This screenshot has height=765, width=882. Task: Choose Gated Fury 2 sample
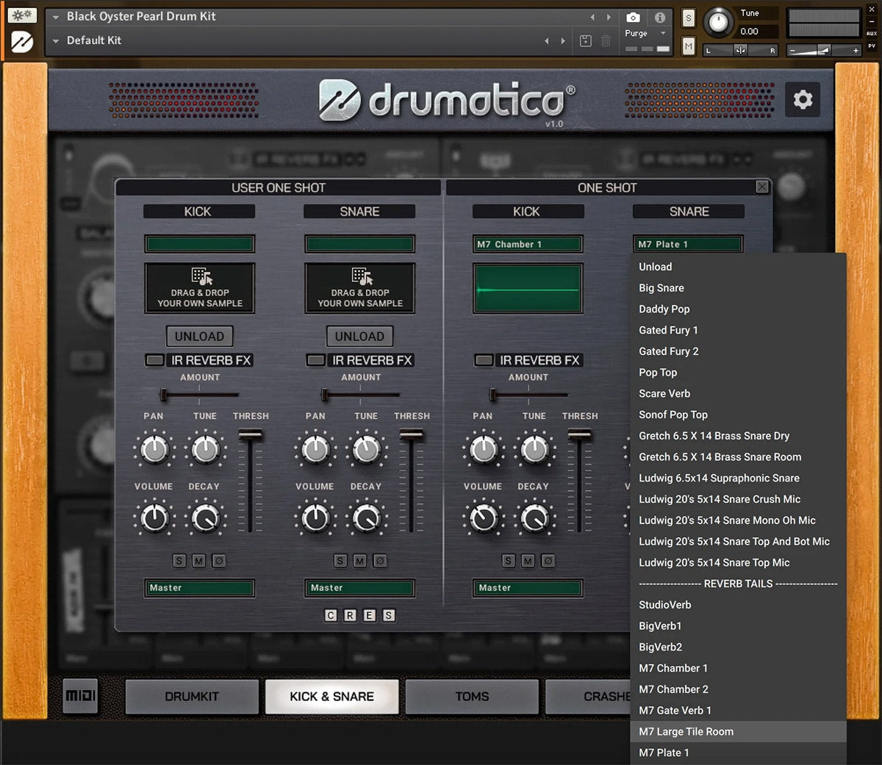pos(739,351)
